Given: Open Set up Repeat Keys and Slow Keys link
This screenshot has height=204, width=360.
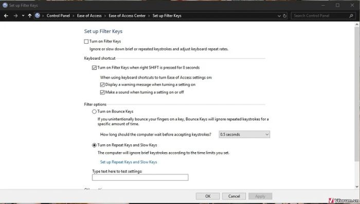Looking at the screenshot, I should (129, 162).
